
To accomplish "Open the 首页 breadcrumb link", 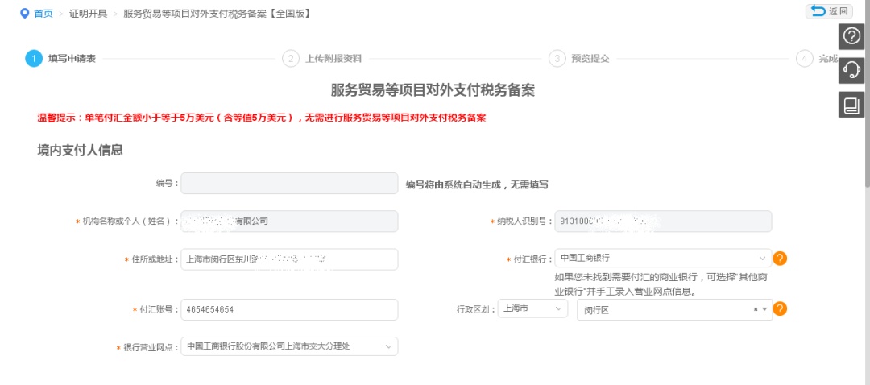I will click(43, 14).
